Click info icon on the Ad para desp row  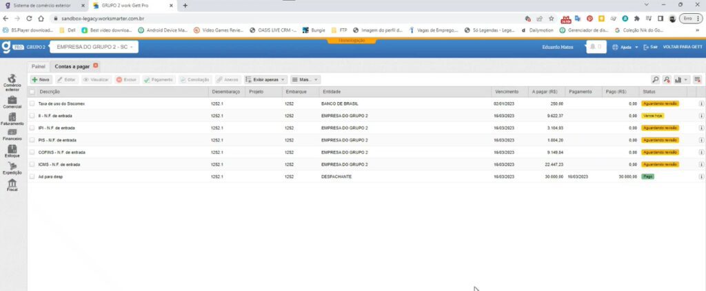701,177
